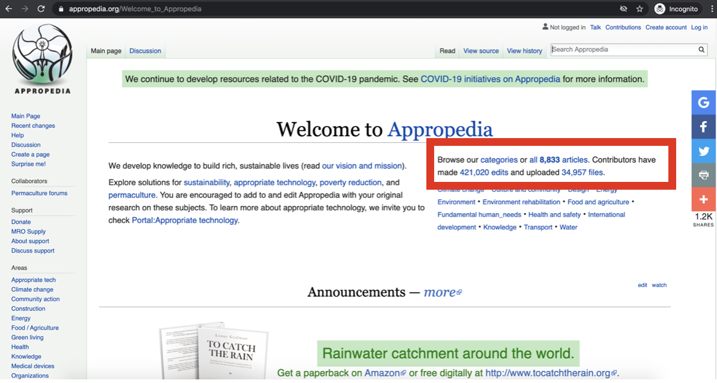Share page via Google button
The width and height of the screenshot is (717, 383).
[703, 103]
